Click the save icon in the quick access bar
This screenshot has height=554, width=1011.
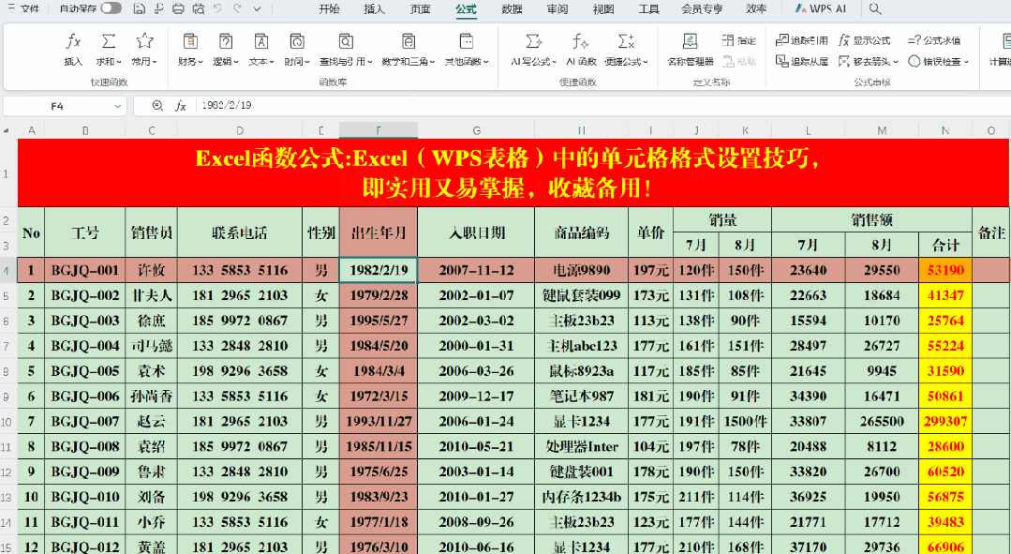tap(139, 9)
